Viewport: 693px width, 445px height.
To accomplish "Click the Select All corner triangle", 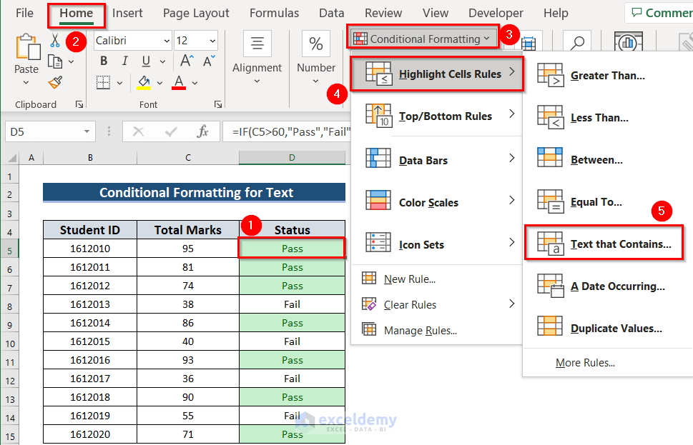I will [x=11, y=158].
